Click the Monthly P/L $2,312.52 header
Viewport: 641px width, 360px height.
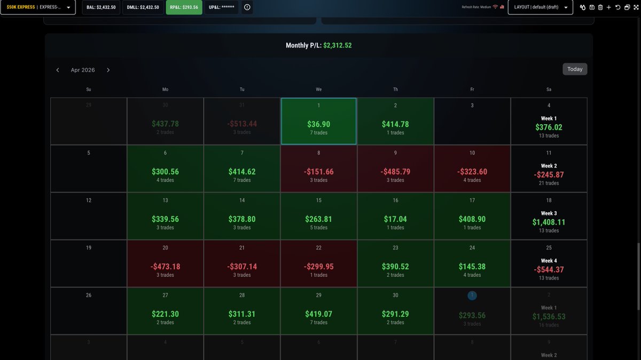point(318,45)
